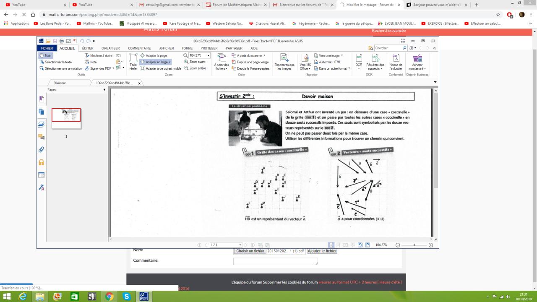Open Résultats des suspects OCR menu

click(375, 62)
